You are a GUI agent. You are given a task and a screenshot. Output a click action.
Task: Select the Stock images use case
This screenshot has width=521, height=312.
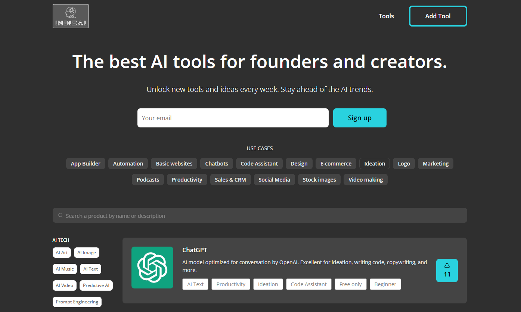point(319,180)
